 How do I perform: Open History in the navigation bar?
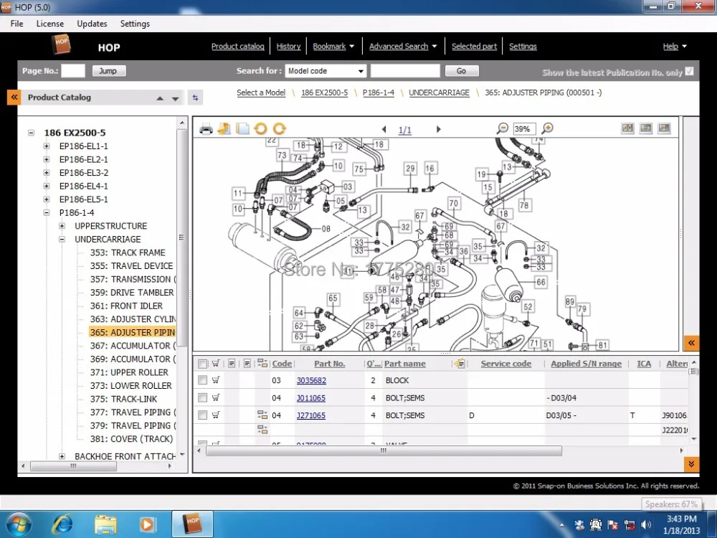(x=288, y=46)
